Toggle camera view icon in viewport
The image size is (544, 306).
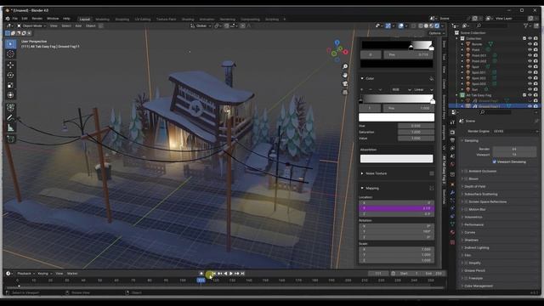345,83
